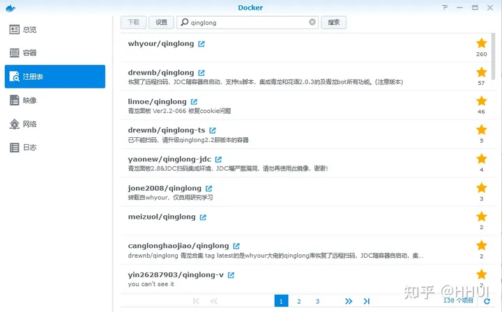Click the star icon for meizuol/qinglong
Screen dimensions: 502x312
click(x=481, y=217)
